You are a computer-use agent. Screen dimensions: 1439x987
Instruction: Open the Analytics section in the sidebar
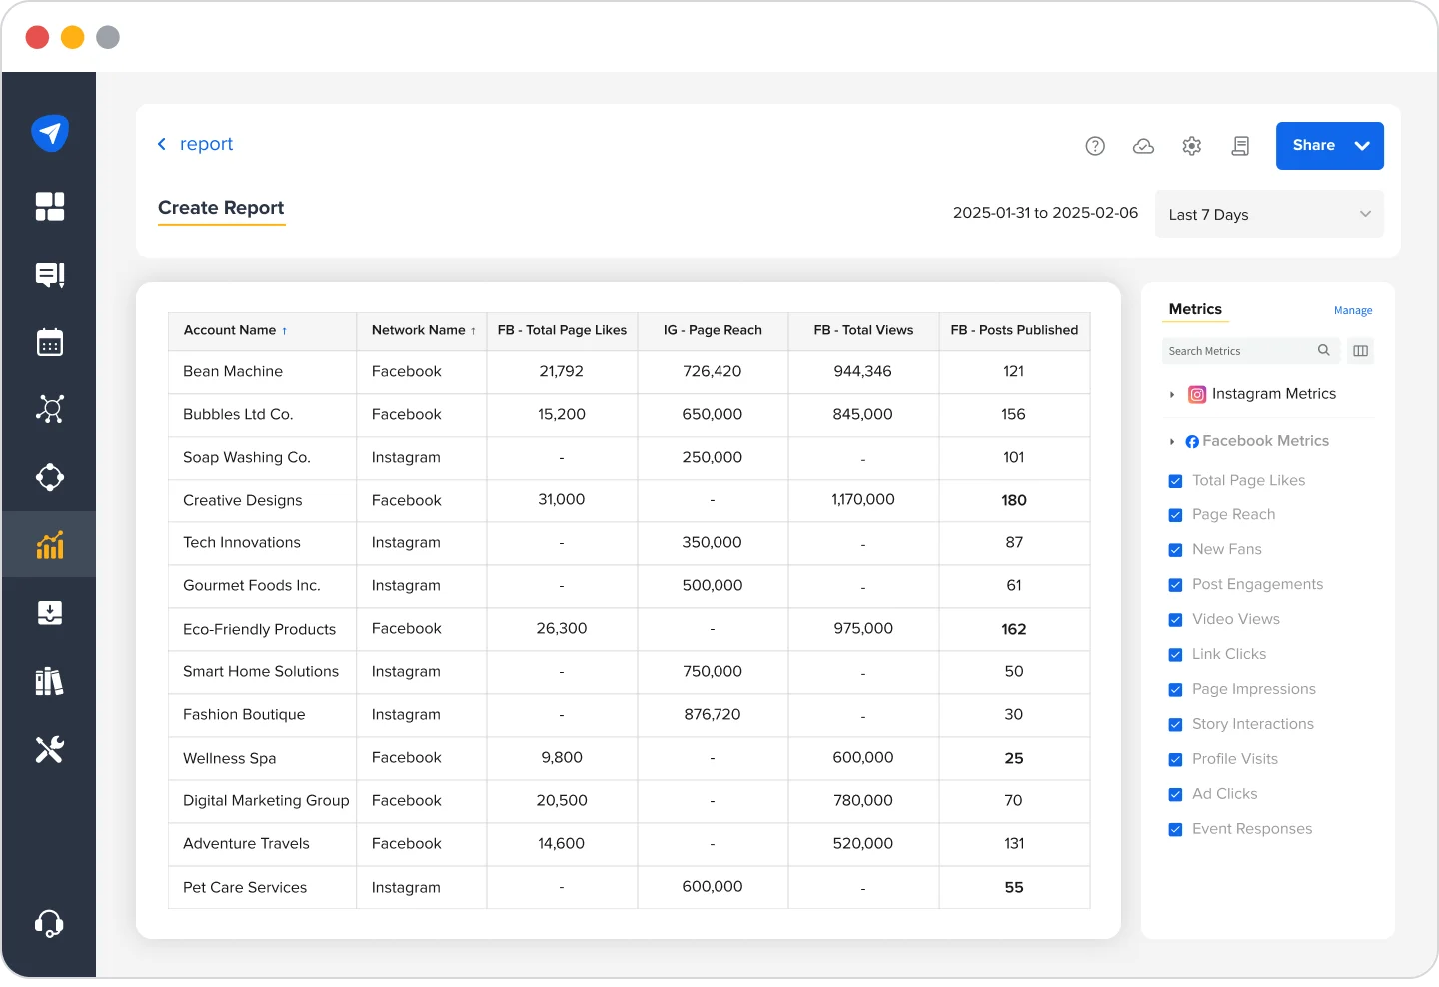tap(50, 544)
